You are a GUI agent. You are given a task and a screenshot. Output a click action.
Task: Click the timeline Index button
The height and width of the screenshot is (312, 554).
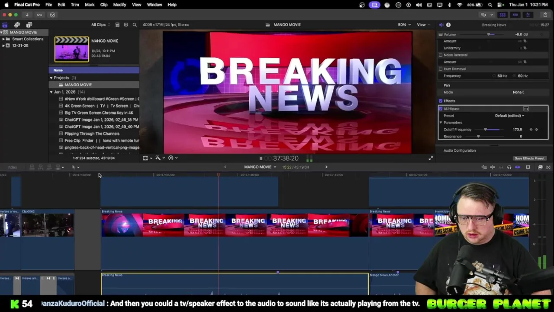pos(12,167)
